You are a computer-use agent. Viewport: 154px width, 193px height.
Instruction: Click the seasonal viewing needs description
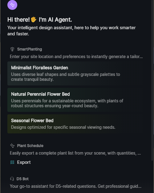(63, 127)
